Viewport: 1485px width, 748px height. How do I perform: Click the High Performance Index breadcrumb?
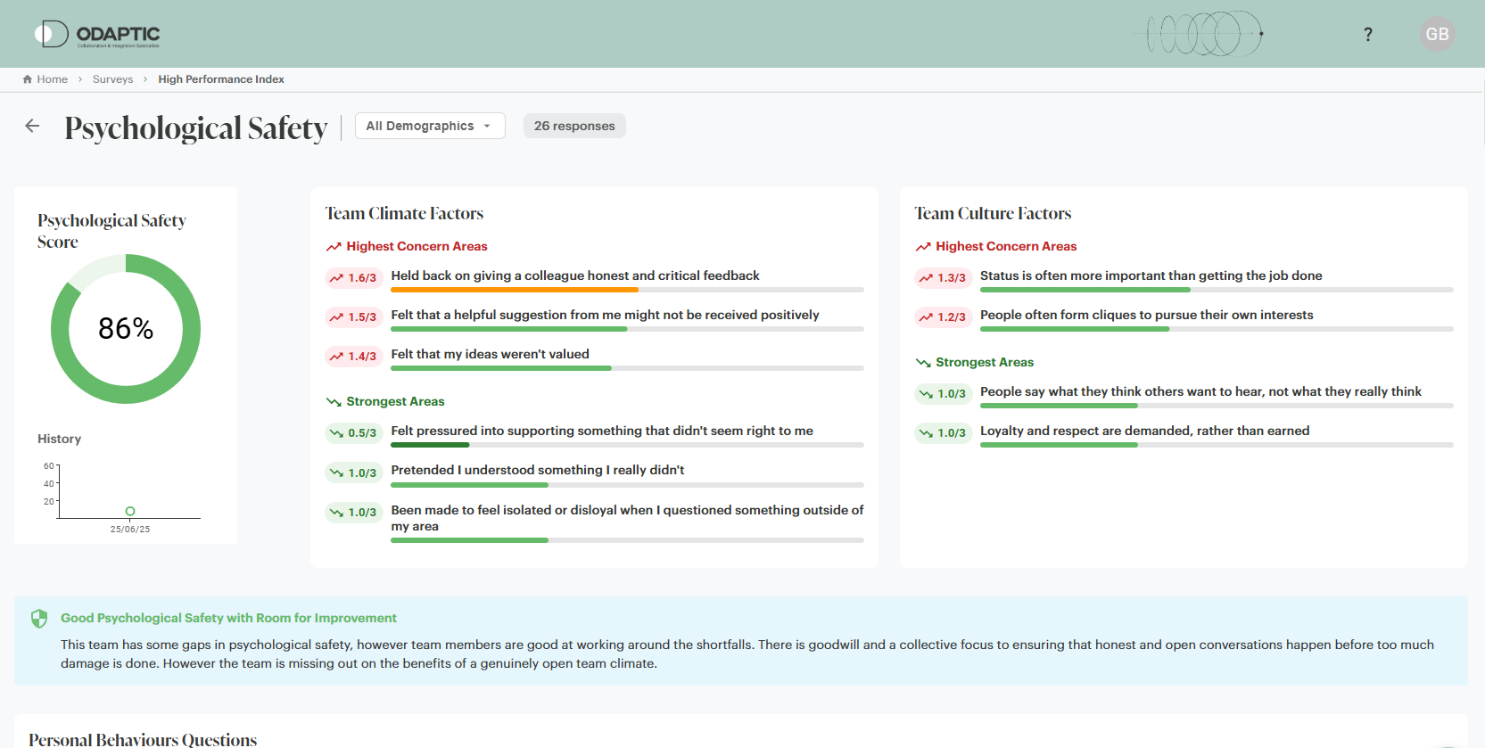221,79
